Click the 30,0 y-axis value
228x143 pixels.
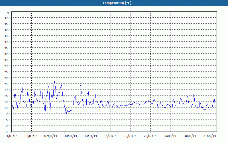8,60
